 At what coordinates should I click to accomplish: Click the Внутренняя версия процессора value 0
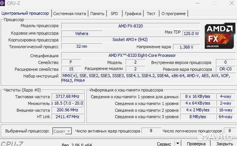(x=225, y=62)
